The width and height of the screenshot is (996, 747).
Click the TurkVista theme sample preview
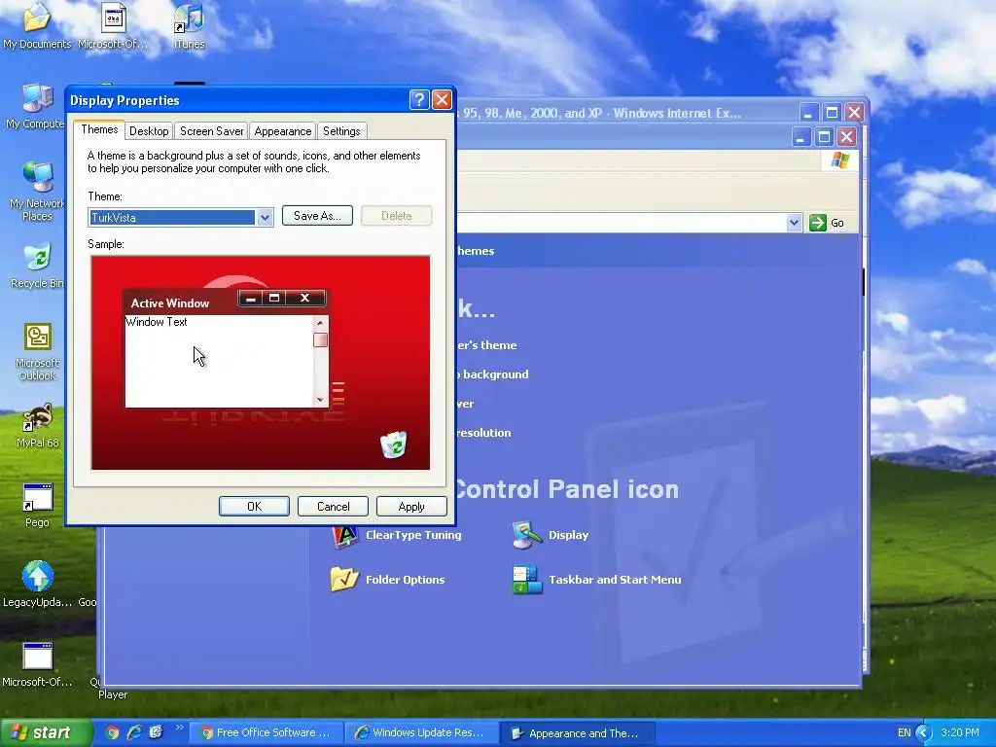coord(261,363)
